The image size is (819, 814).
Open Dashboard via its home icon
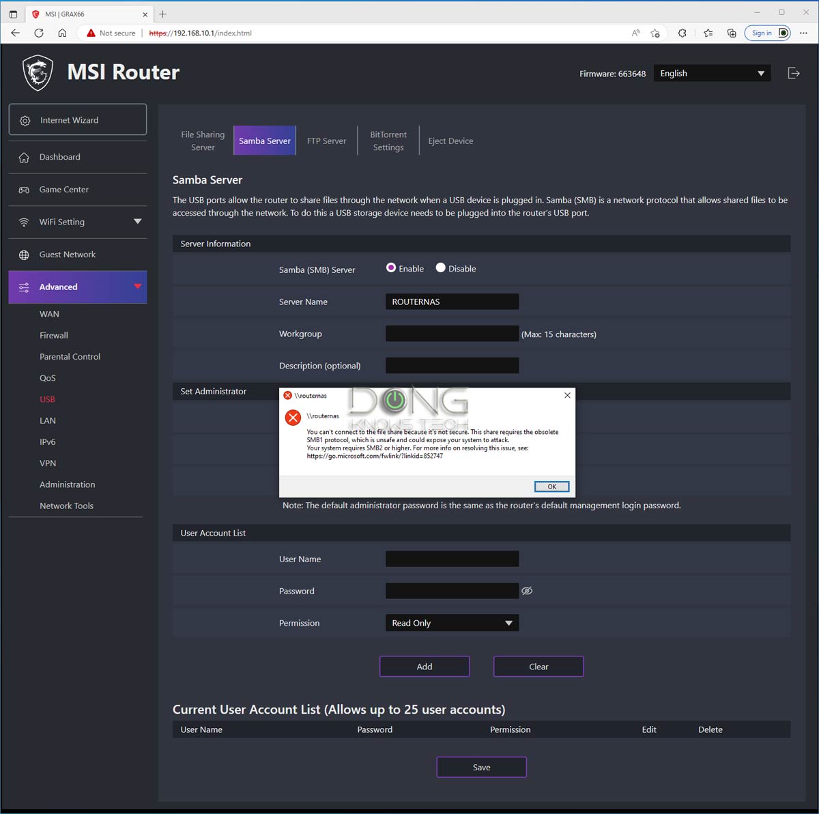pos(24,158)
